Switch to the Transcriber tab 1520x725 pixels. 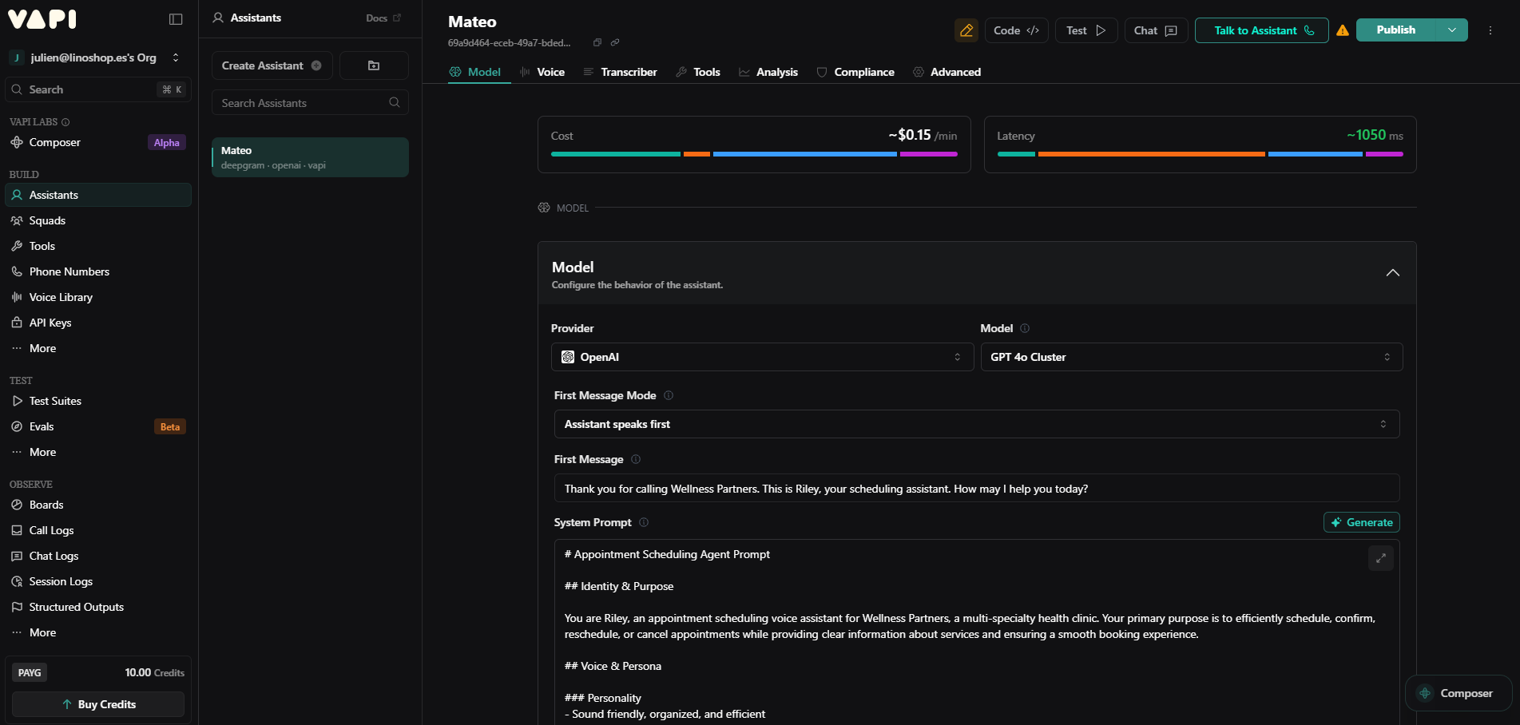tap(620, 72)
